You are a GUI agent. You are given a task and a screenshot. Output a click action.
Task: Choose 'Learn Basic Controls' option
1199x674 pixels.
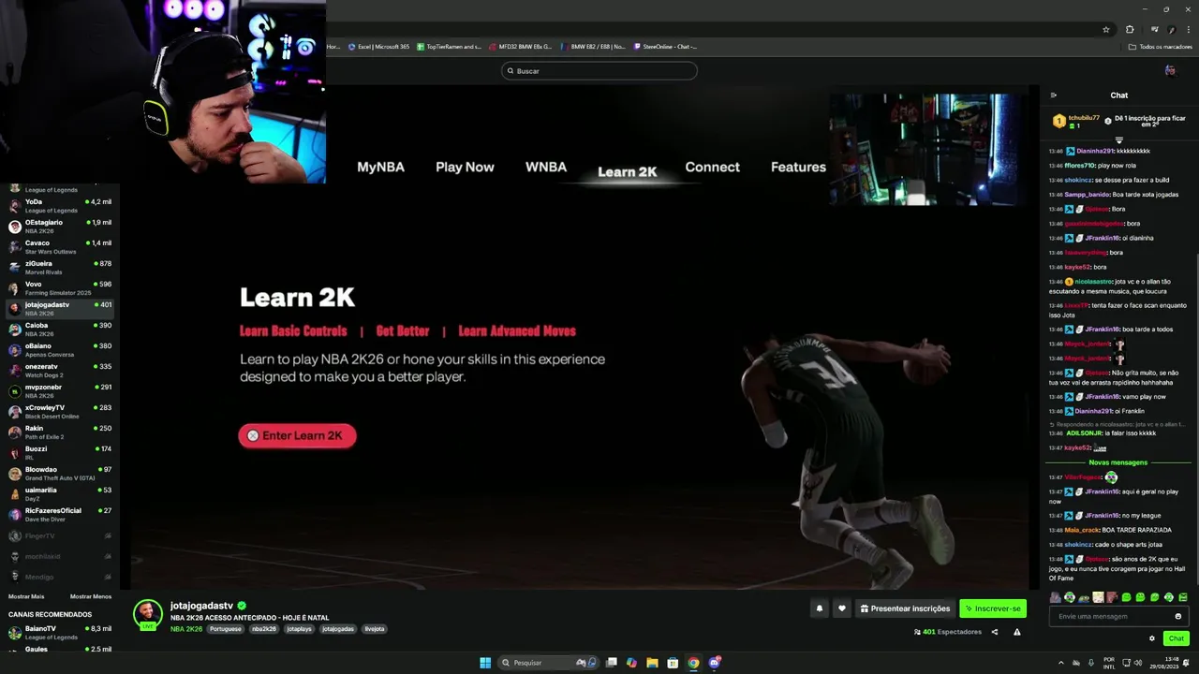pyautogui.click(x=293, y=331)
